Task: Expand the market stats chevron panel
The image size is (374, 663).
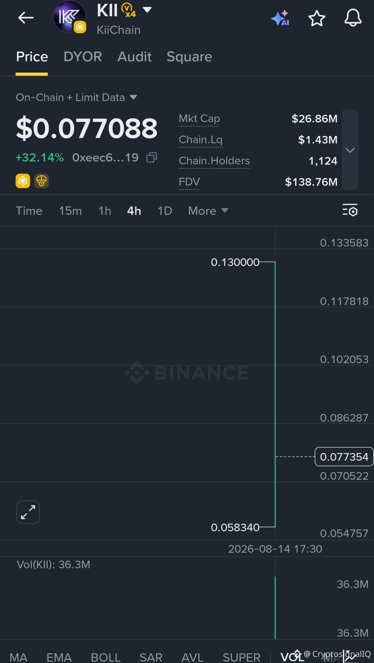Action: pyautogui.click(x=350, y=150)
